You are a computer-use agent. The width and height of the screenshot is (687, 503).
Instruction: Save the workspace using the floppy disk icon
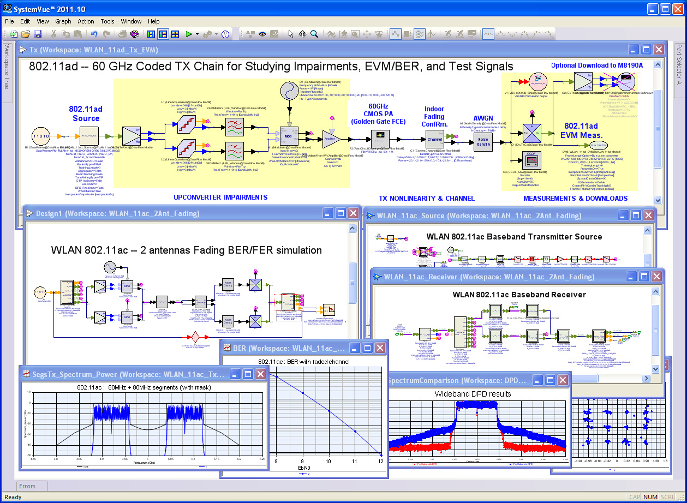pyautogui.click(x=38, y=34)
